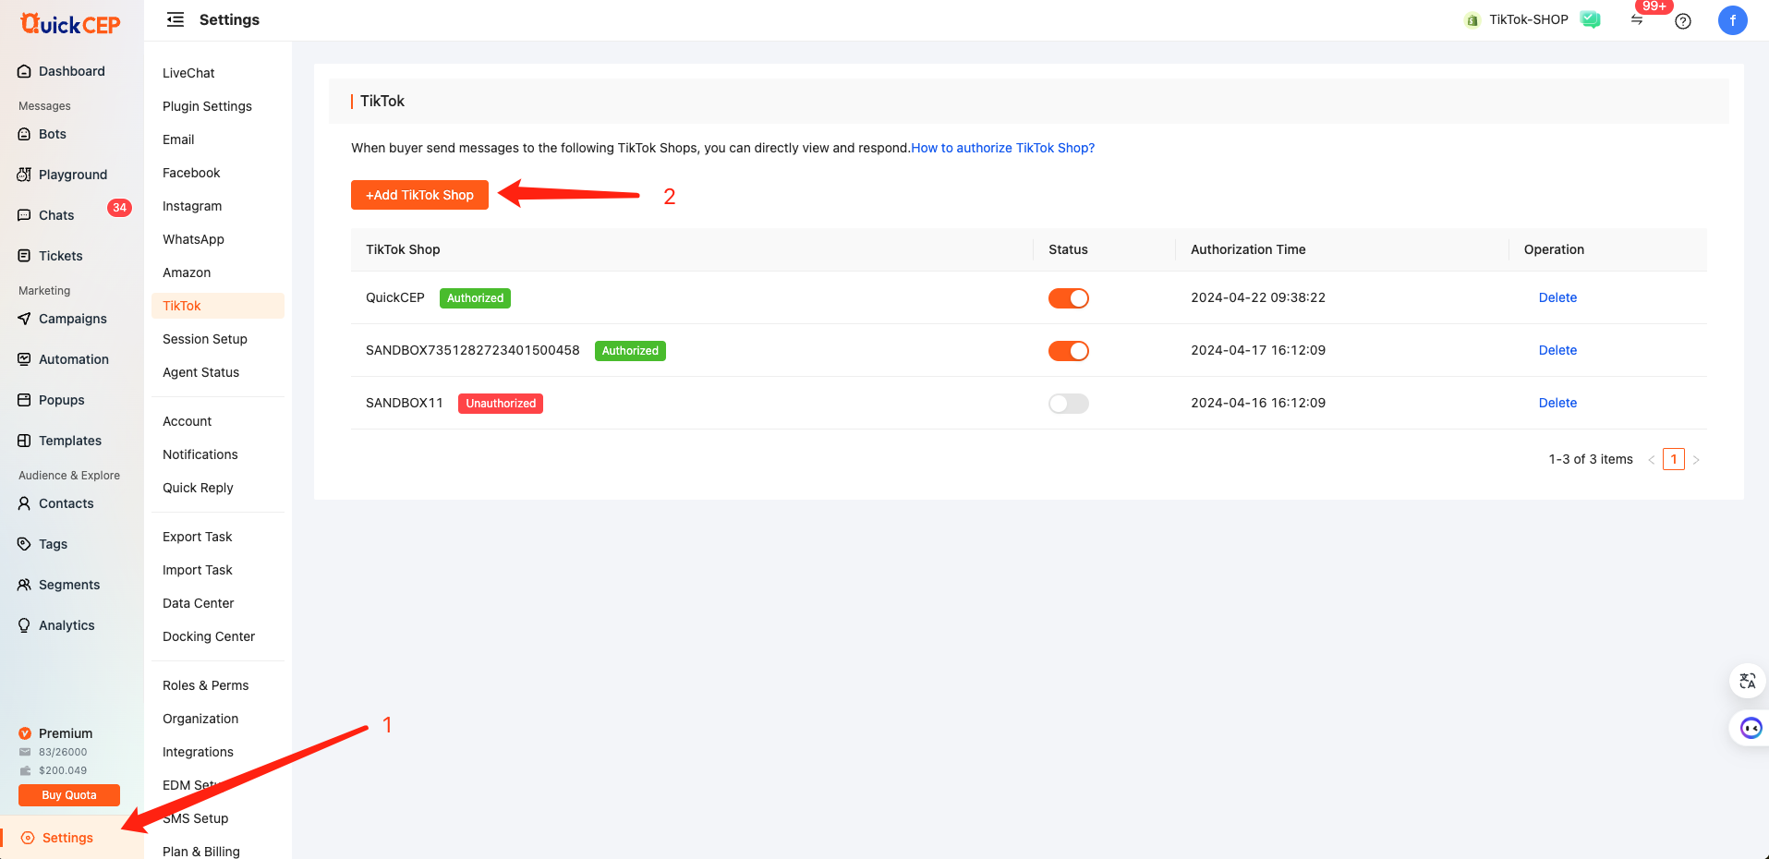Image resolution: width=1769 pixels, height=859 pixels.
Task: Open Quick Reply menu item
Action: tap(198, 488)
